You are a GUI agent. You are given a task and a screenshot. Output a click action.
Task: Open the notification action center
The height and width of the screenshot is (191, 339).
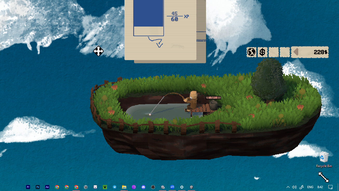330,187
